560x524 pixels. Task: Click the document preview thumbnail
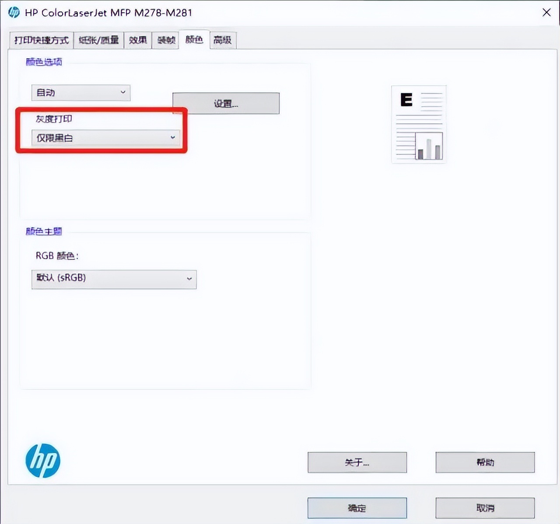(419, 124)
